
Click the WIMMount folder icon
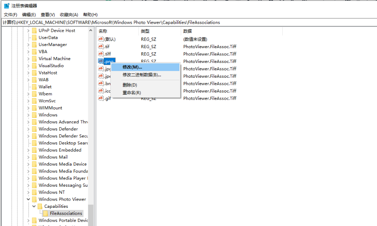coord(34,108)
